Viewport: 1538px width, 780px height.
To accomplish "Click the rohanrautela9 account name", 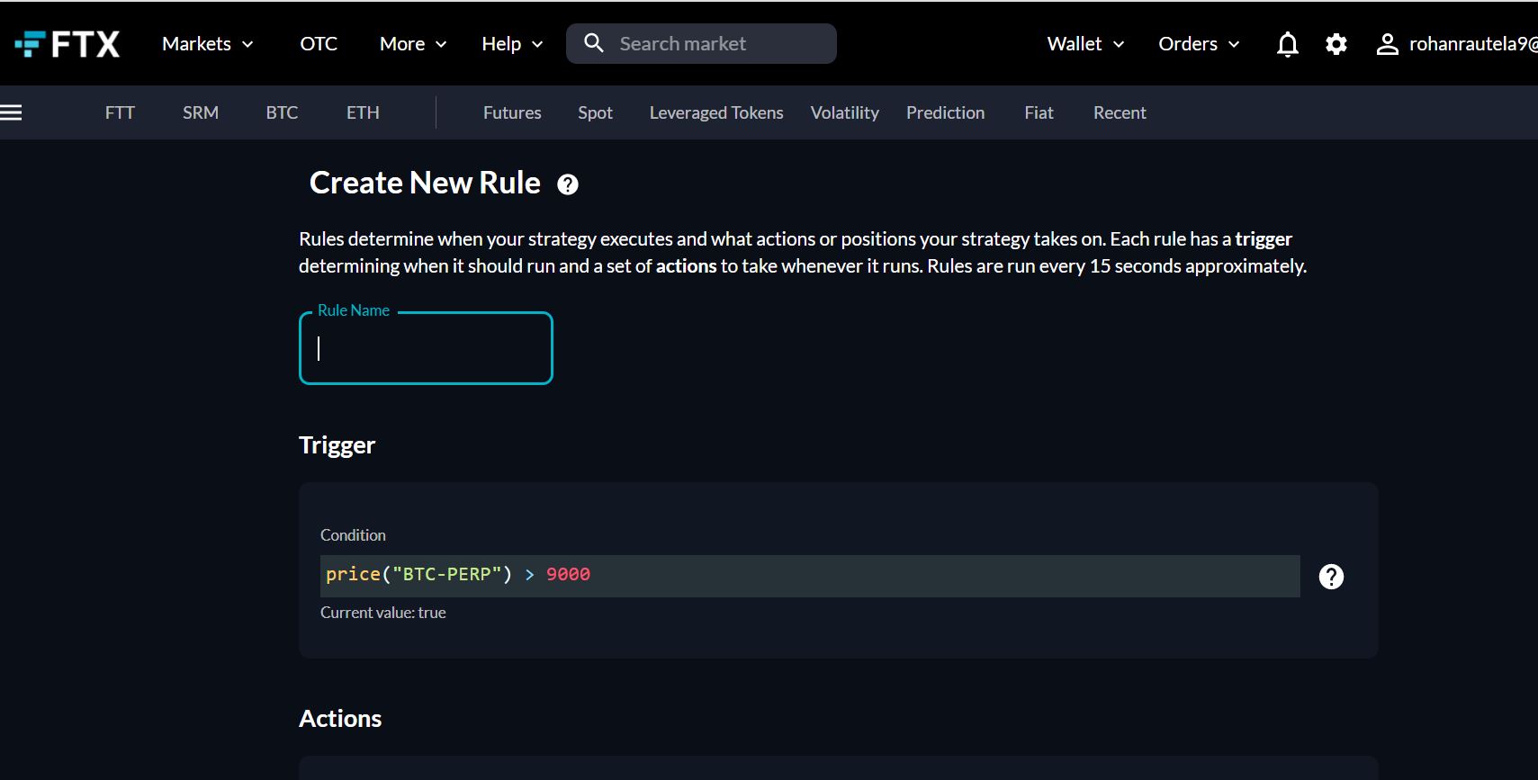I will tap(1473, 44).
